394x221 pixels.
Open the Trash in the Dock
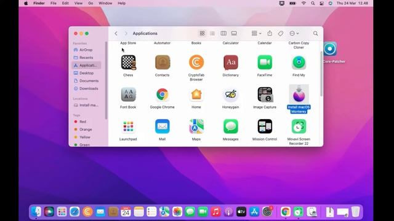pyautogui.click(x=356, y=212)
